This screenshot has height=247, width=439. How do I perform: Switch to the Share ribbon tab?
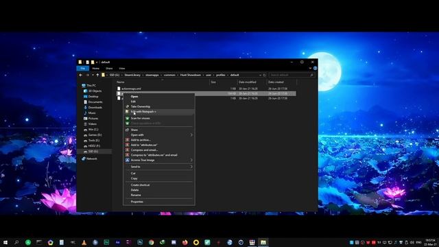pyautogui.click(x=109, y=69)
